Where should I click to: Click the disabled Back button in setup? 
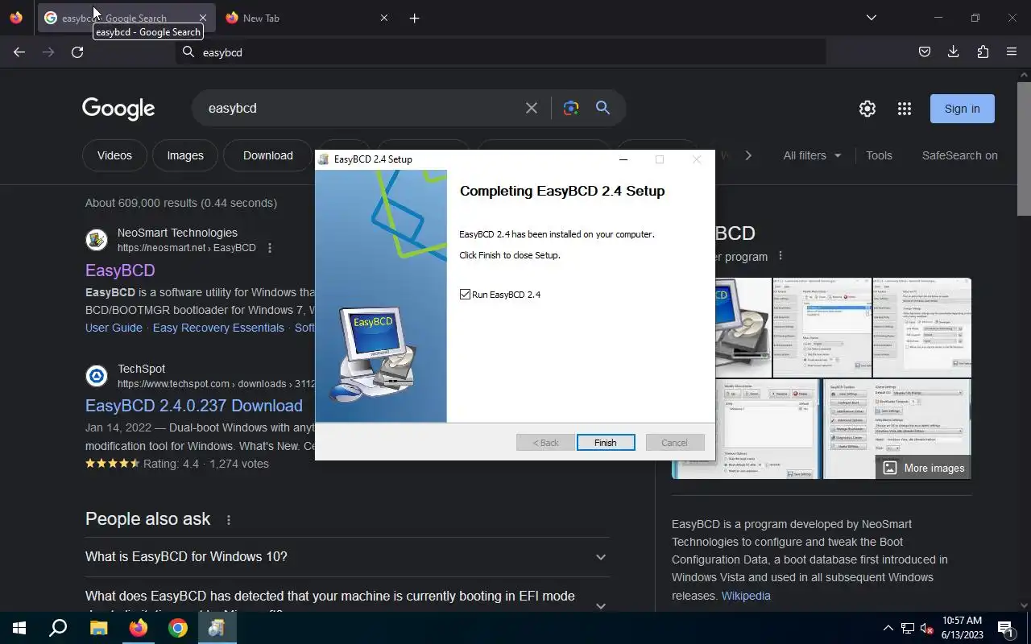point(545,443)
